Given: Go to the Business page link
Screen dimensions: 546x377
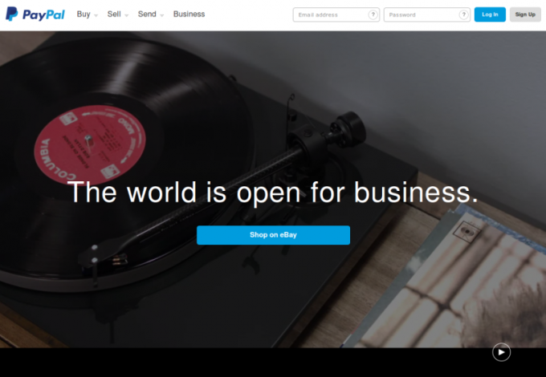Looking at the screenshot, I should coord(189,14).
